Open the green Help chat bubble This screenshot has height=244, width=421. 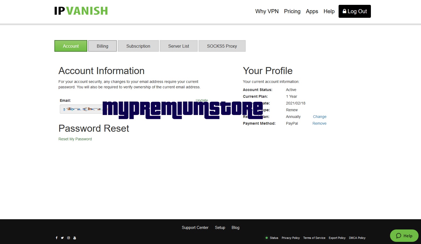404,236
